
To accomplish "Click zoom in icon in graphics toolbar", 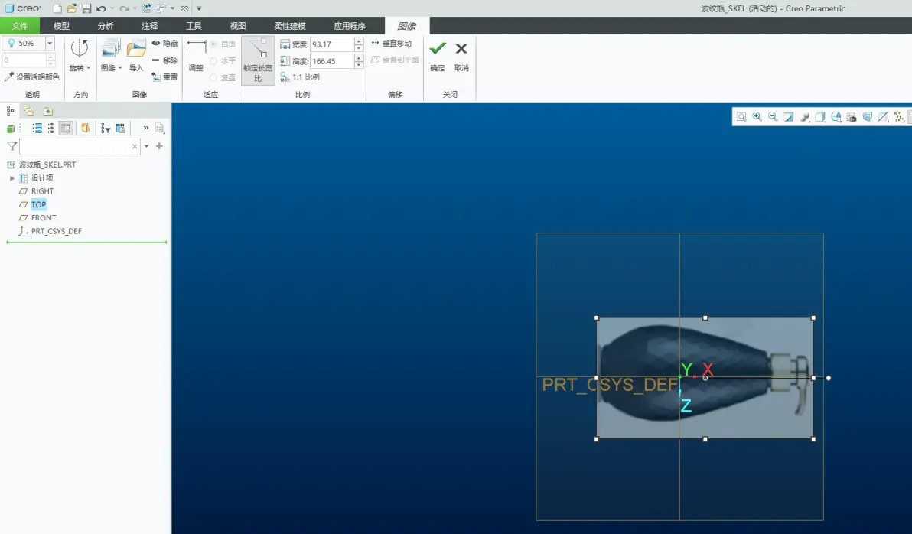I will pyautogui.click(x=757, y=117).
